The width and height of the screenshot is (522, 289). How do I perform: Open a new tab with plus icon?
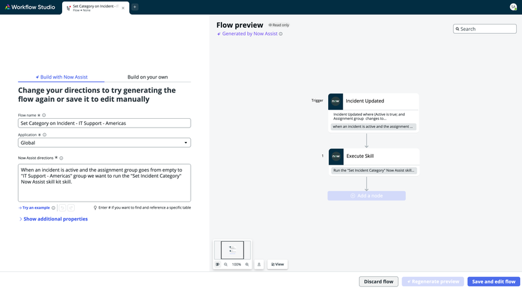point(134,7)
